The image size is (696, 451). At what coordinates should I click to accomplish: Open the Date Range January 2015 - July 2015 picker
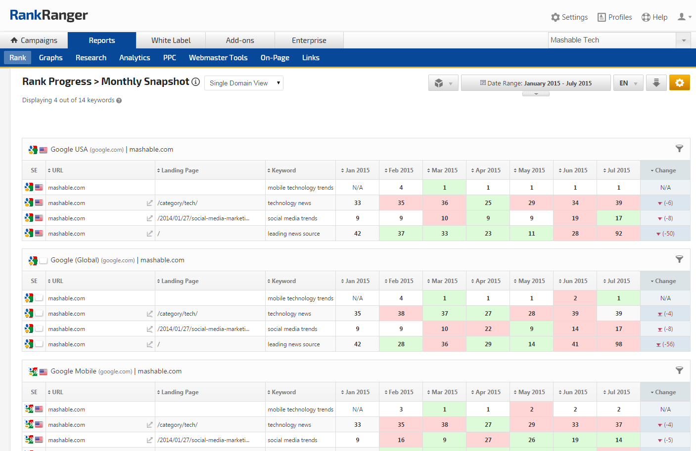pos(536,83)
